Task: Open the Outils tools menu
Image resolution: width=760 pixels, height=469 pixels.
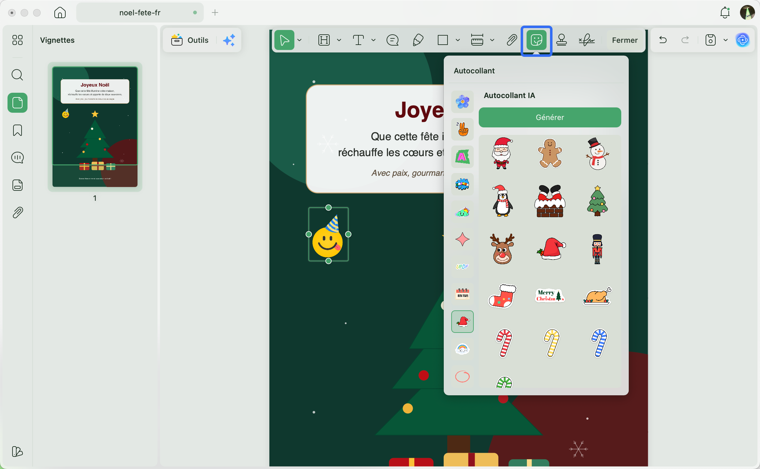Action: [190, 40]
